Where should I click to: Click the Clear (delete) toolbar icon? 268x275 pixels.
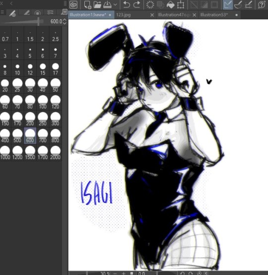click(150, 4)
